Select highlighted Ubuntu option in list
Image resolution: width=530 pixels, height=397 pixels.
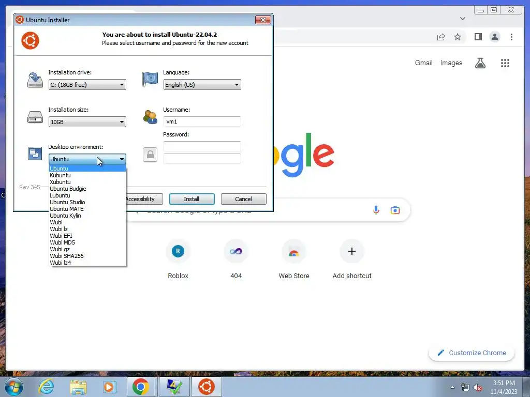87,169
